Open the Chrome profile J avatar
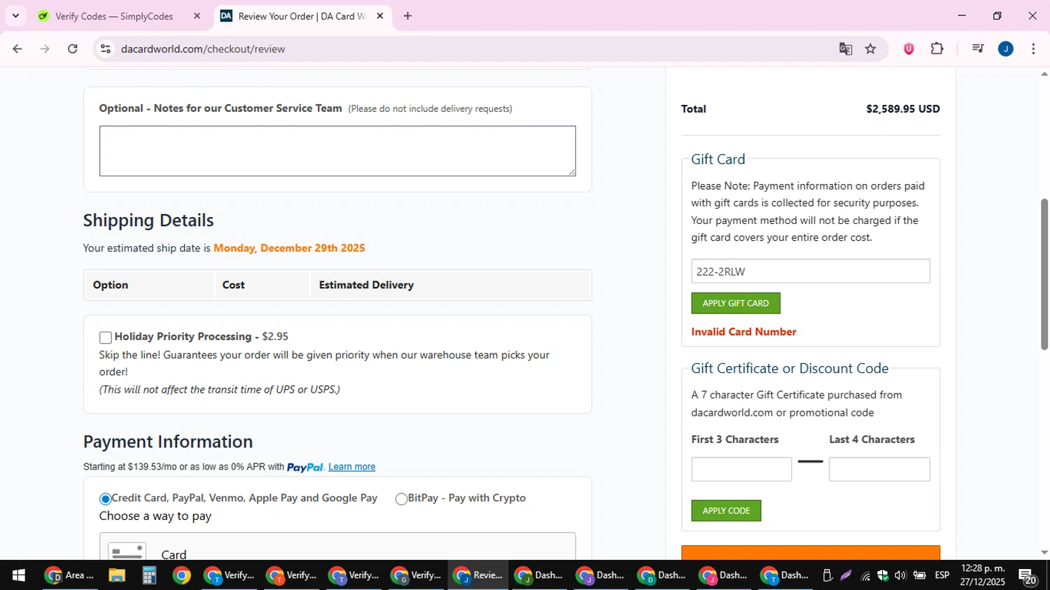Viewport: 1050px width, 590px height. pos(1006,49)
